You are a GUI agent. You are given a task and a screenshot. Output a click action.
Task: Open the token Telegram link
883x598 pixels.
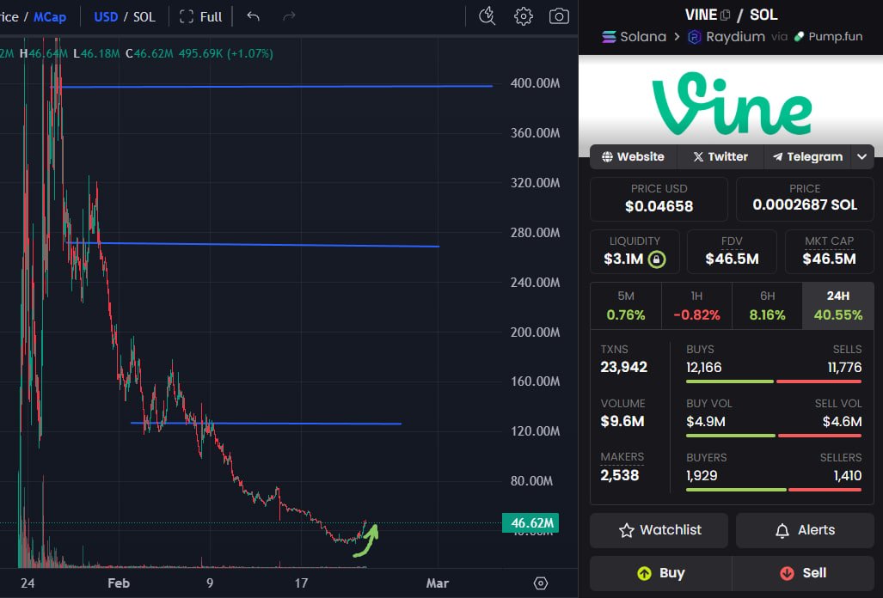tap(807, 157)
